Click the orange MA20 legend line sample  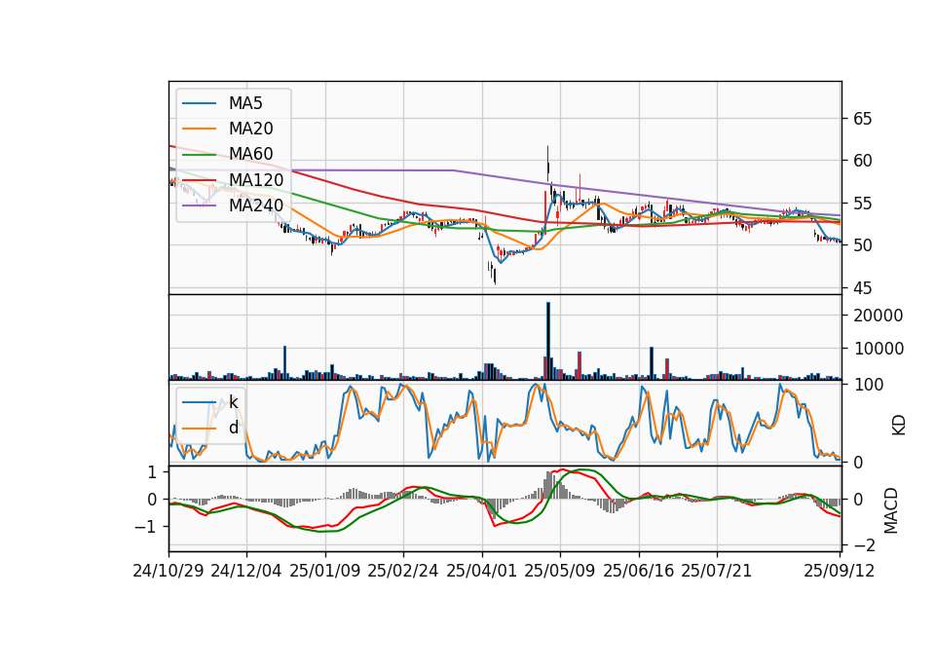click(199, 129)
